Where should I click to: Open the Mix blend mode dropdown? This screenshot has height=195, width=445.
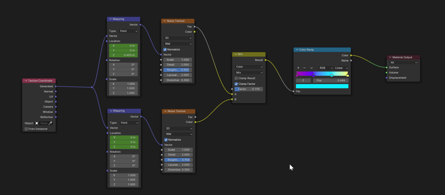(249, 73)
